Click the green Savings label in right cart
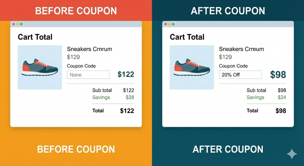 255,97
